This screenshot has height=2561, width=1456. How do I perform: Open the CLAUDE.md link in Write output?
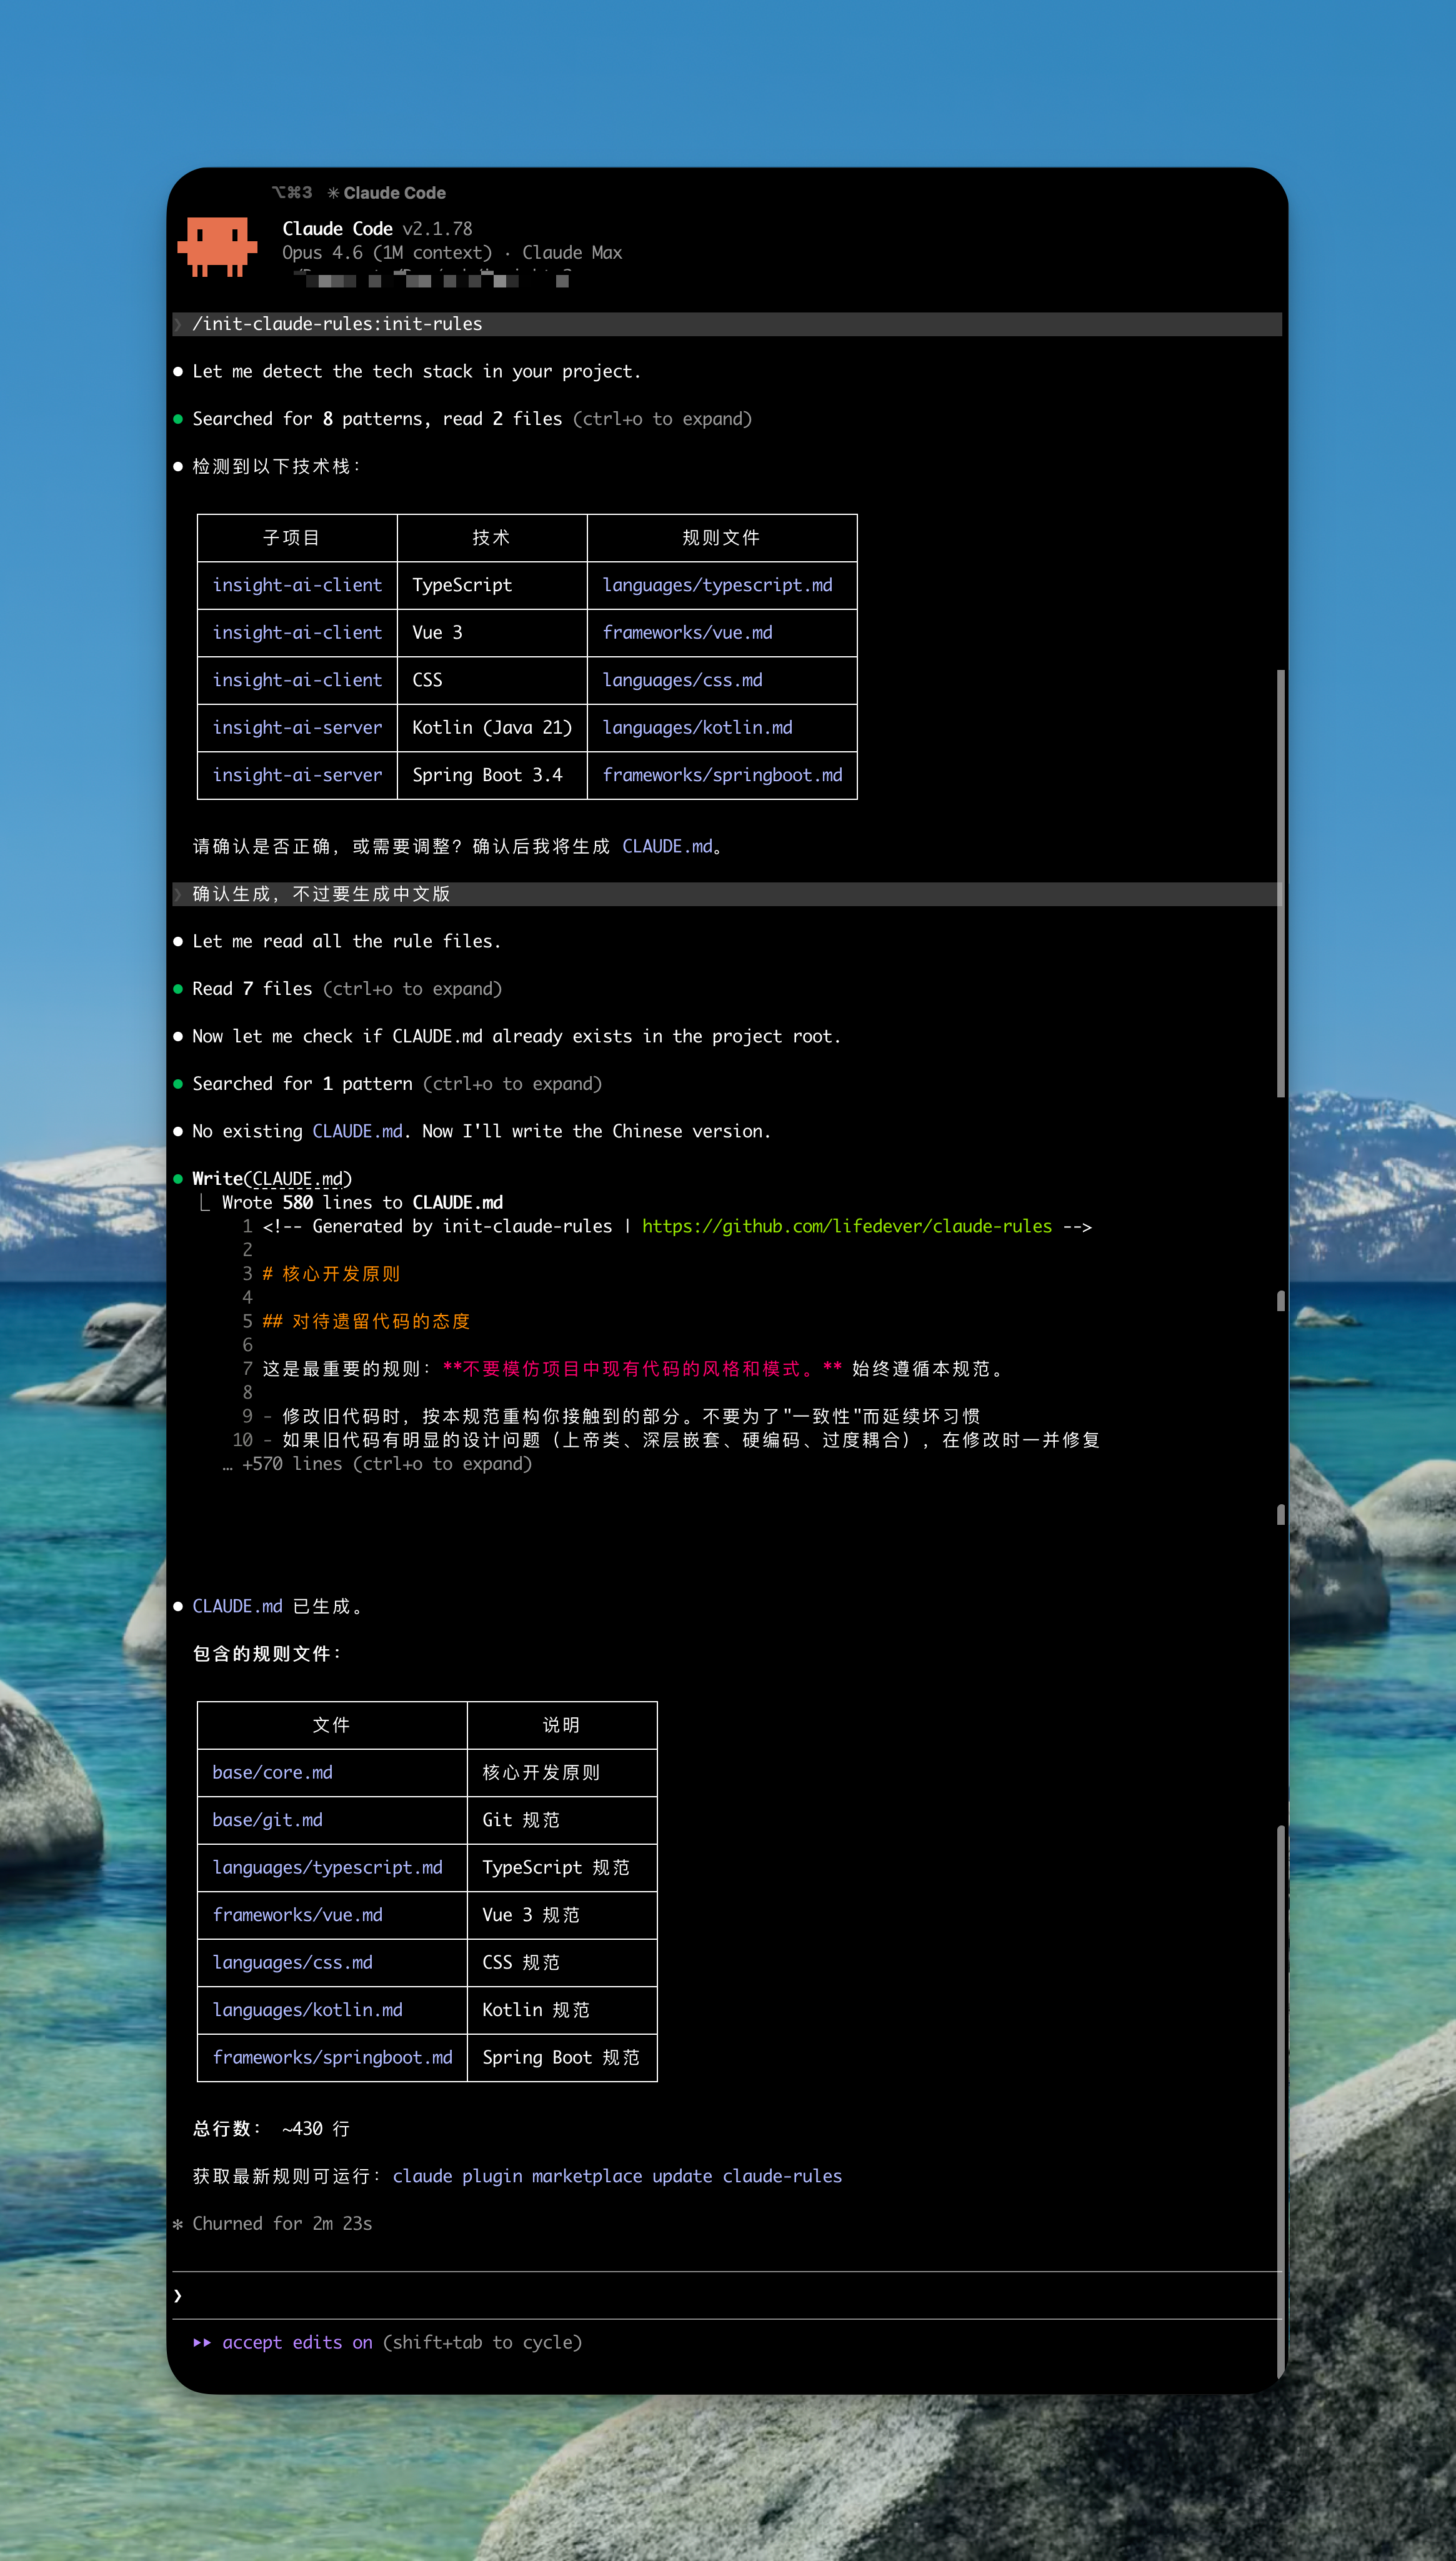click(301, 1179)
